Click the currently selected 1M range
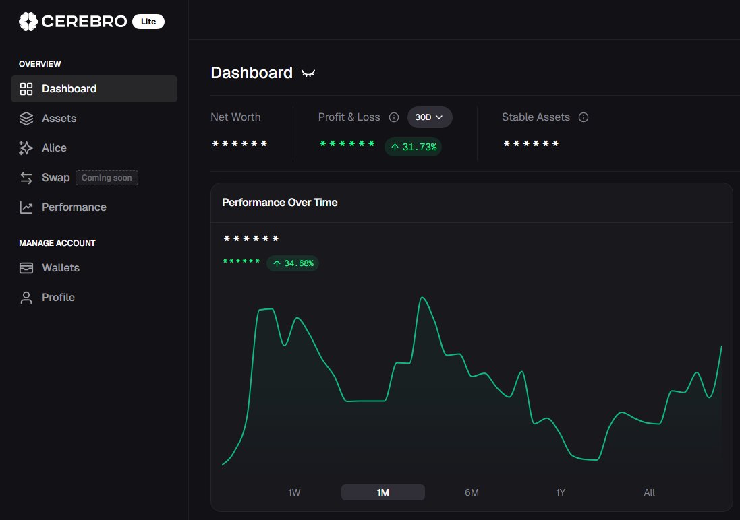This screenshot has width=740, height=520. (382, 492)
